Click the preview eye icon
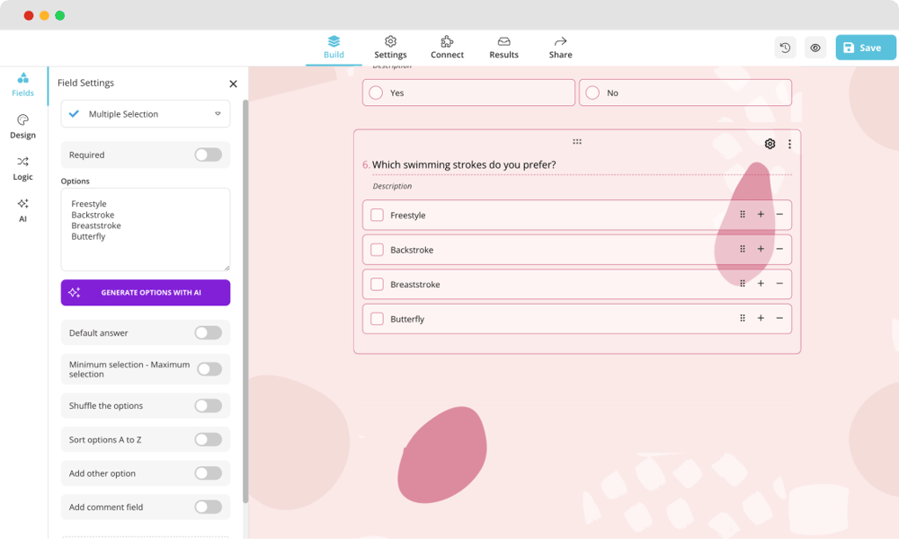The image size is (899, 539). tap(815, 48)
